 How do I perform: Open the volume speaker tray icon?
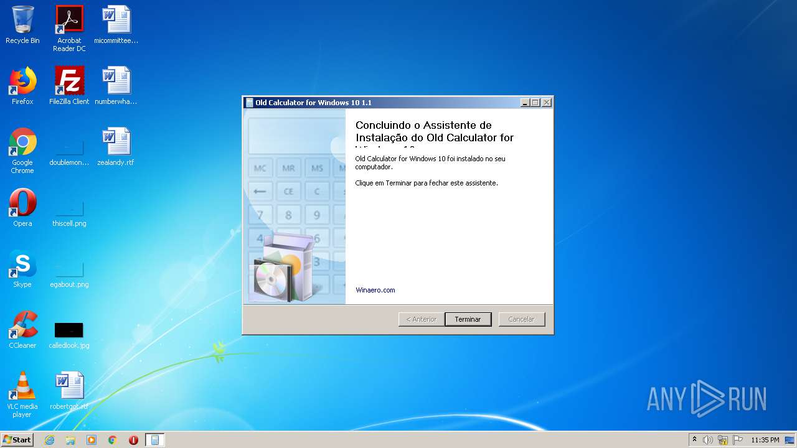pyautogui.click(x=707, y=440)
